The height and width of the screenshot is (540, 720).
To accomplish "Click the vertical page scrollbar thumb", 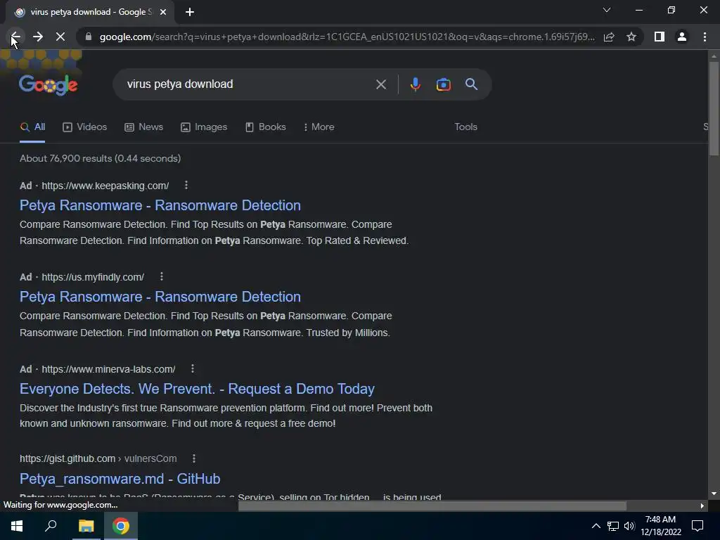I will 714,108.
